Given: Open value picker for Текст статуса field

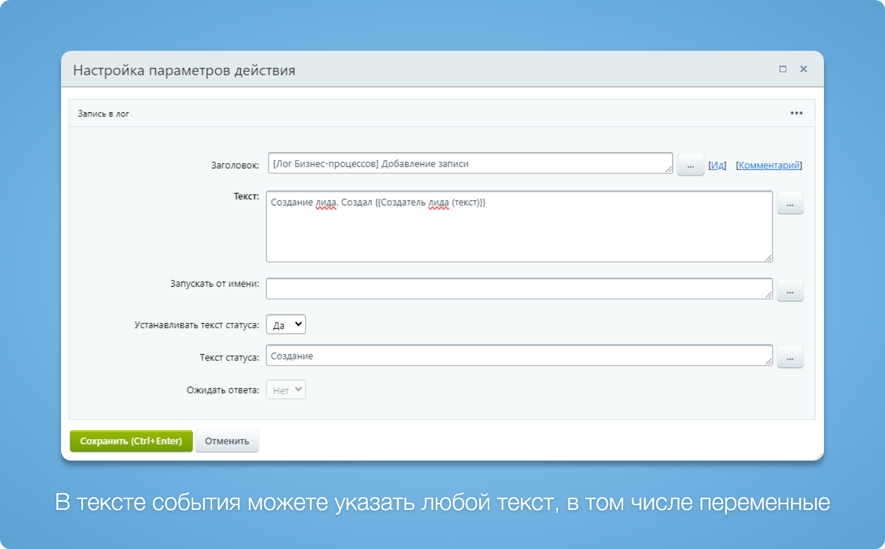Looking at the screenshot, I should tap(790, 357).
